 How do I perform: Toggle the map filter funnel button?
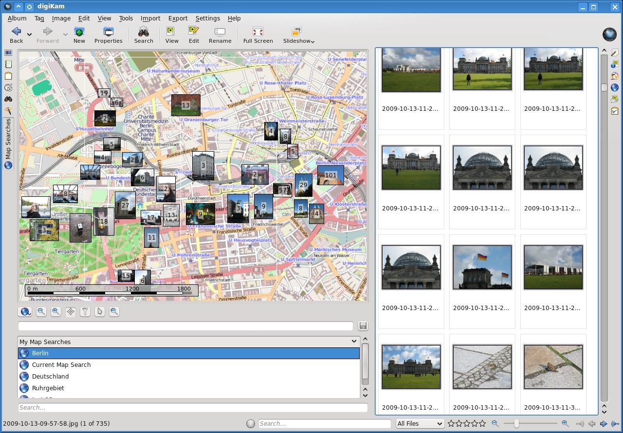pos(85,312)
